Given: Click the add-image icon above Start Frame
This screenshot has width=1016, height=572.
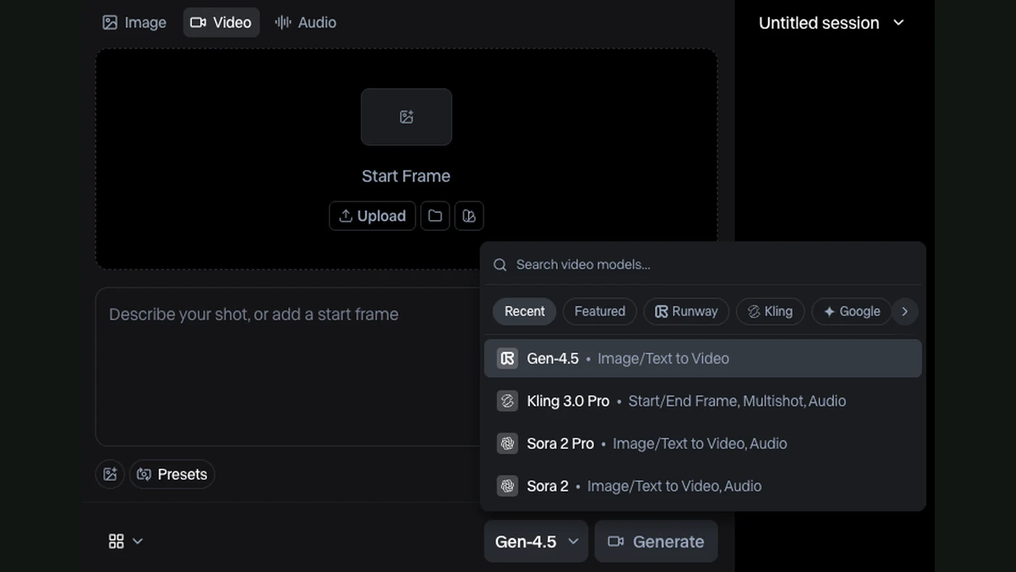Looking at the screenshot, I should click(x=406, y=117).
